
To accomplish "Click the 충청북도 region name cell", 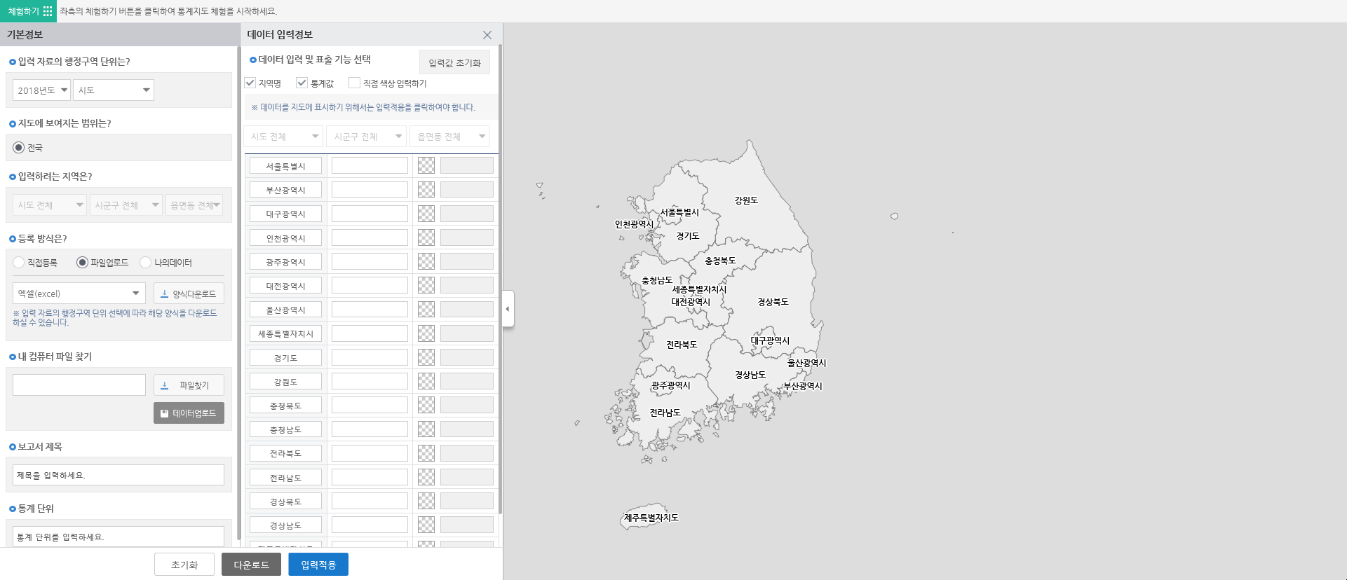I will (285, 406).
